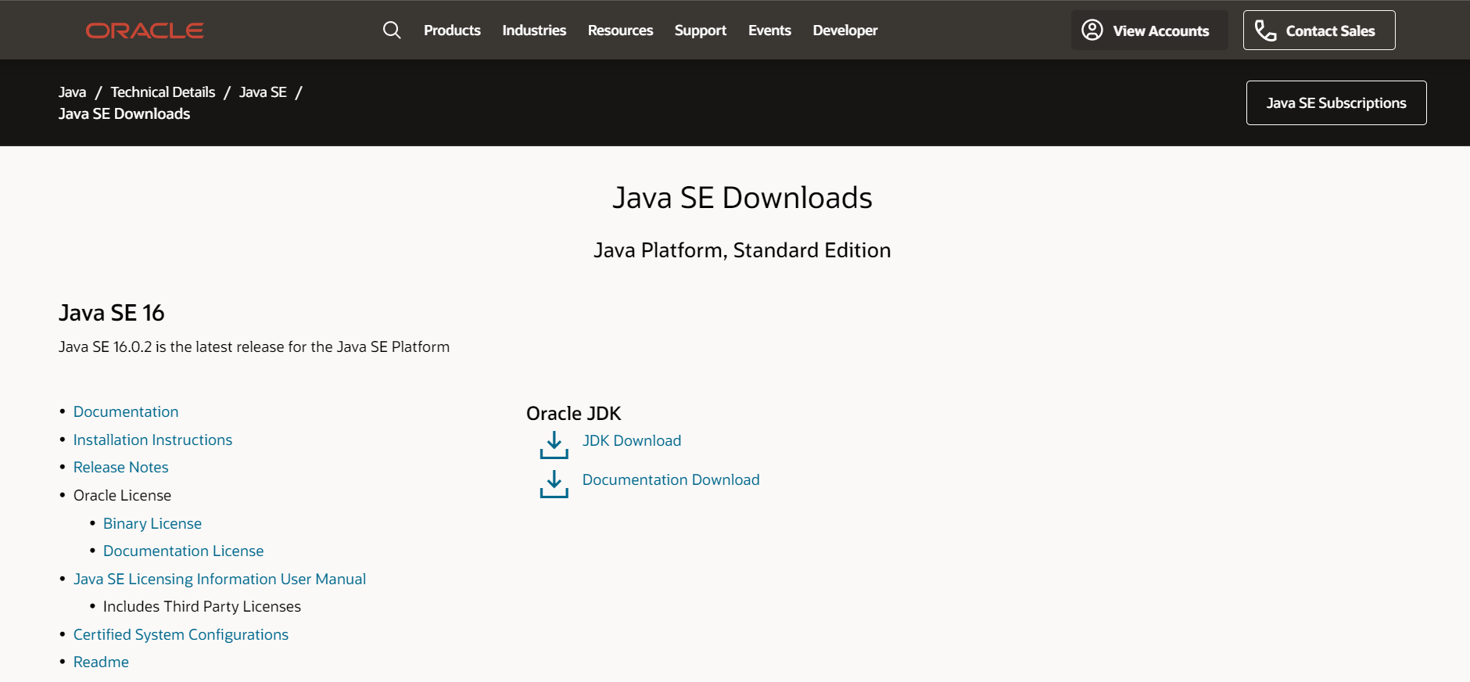Image resolution: width=1470 pixels, height=682 pixels.
Task: Click the Java Platform, Standard Edition subtitle
Action: click(742, 250)
